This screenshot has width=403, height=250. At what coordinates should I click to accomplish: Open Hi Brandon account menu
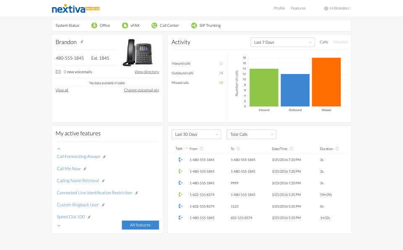click(x=340, y=8)
